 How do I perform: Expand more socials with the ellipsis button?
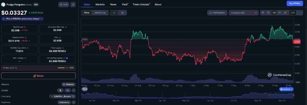click(x=74, y=90)
